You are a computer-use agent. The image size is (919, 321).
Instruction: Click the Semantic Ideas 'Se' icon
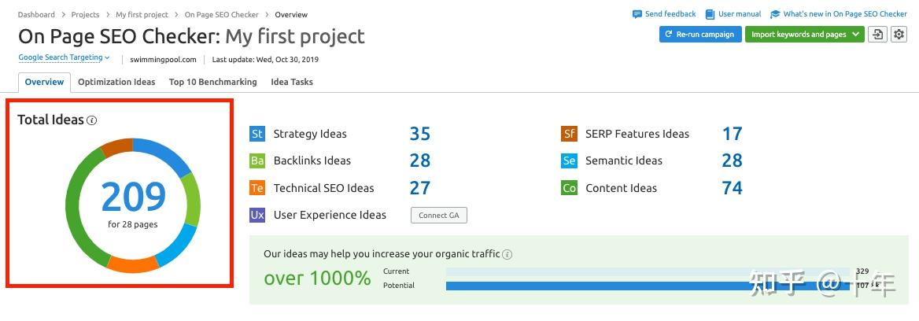point(569,161)
